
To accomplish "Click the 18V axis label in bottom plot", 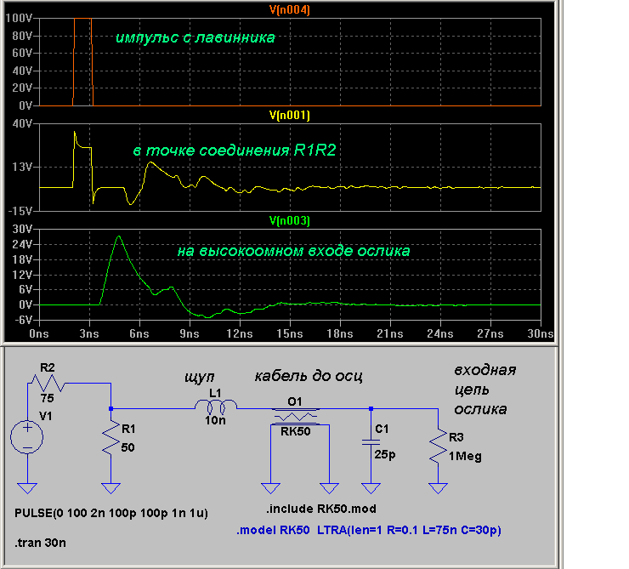I will pyautogui.click(x=22, y=259).
